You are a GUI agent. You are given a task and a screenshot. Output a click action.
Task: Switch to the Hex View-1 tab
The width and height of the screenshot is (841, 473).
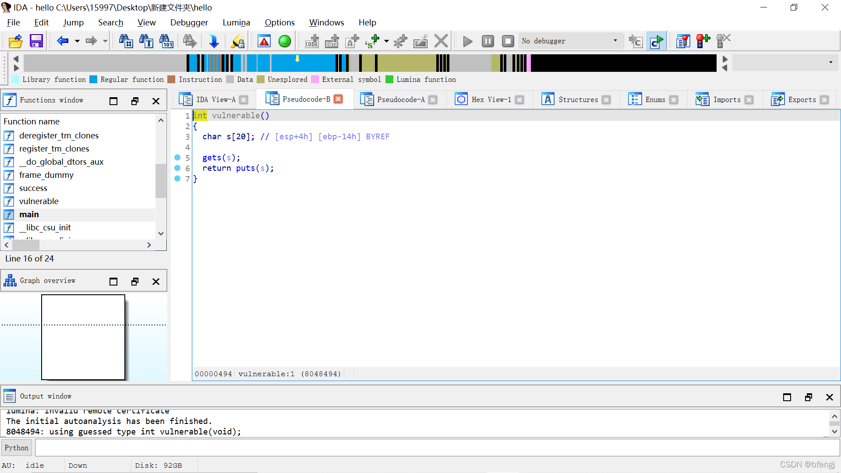tap(491, 99)
